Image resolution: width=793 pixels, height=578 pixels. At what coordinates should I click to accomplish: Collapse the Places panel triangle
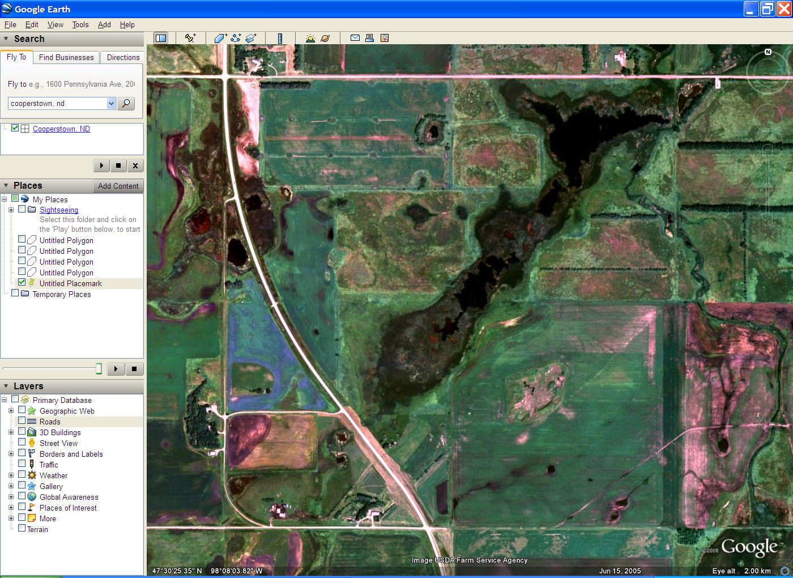click(x=6, y=185)
